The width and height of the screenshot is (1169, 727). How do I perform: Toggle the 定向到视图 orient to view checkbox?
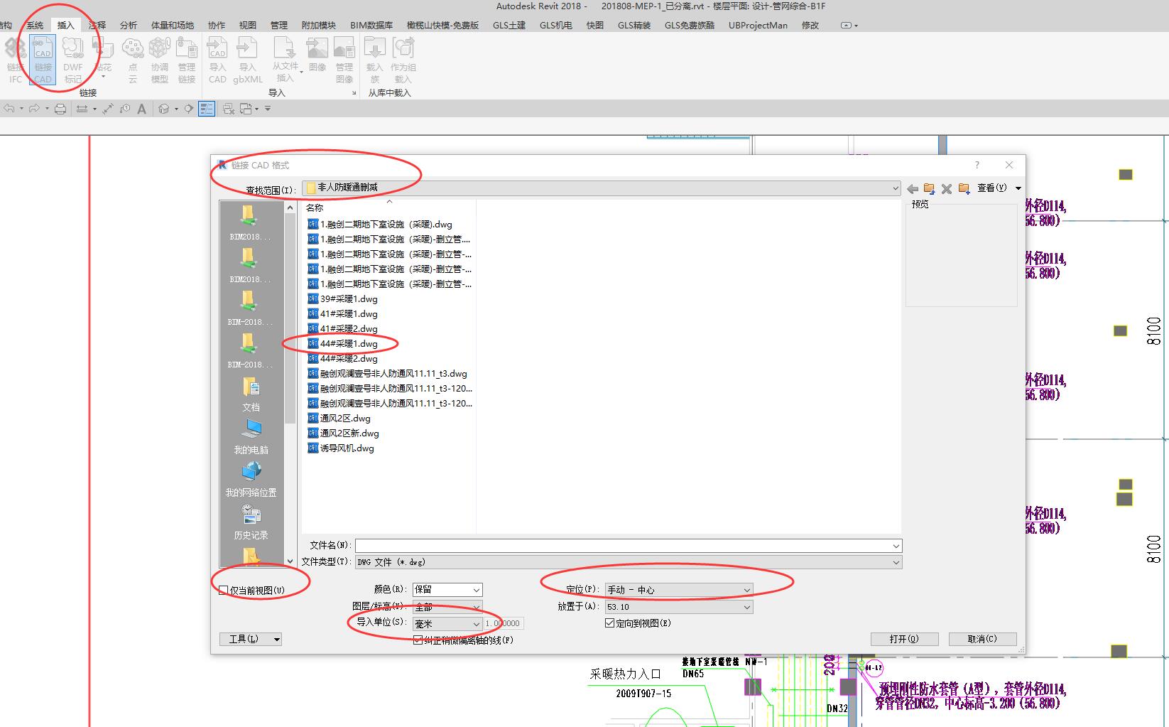tap(609, 623)
